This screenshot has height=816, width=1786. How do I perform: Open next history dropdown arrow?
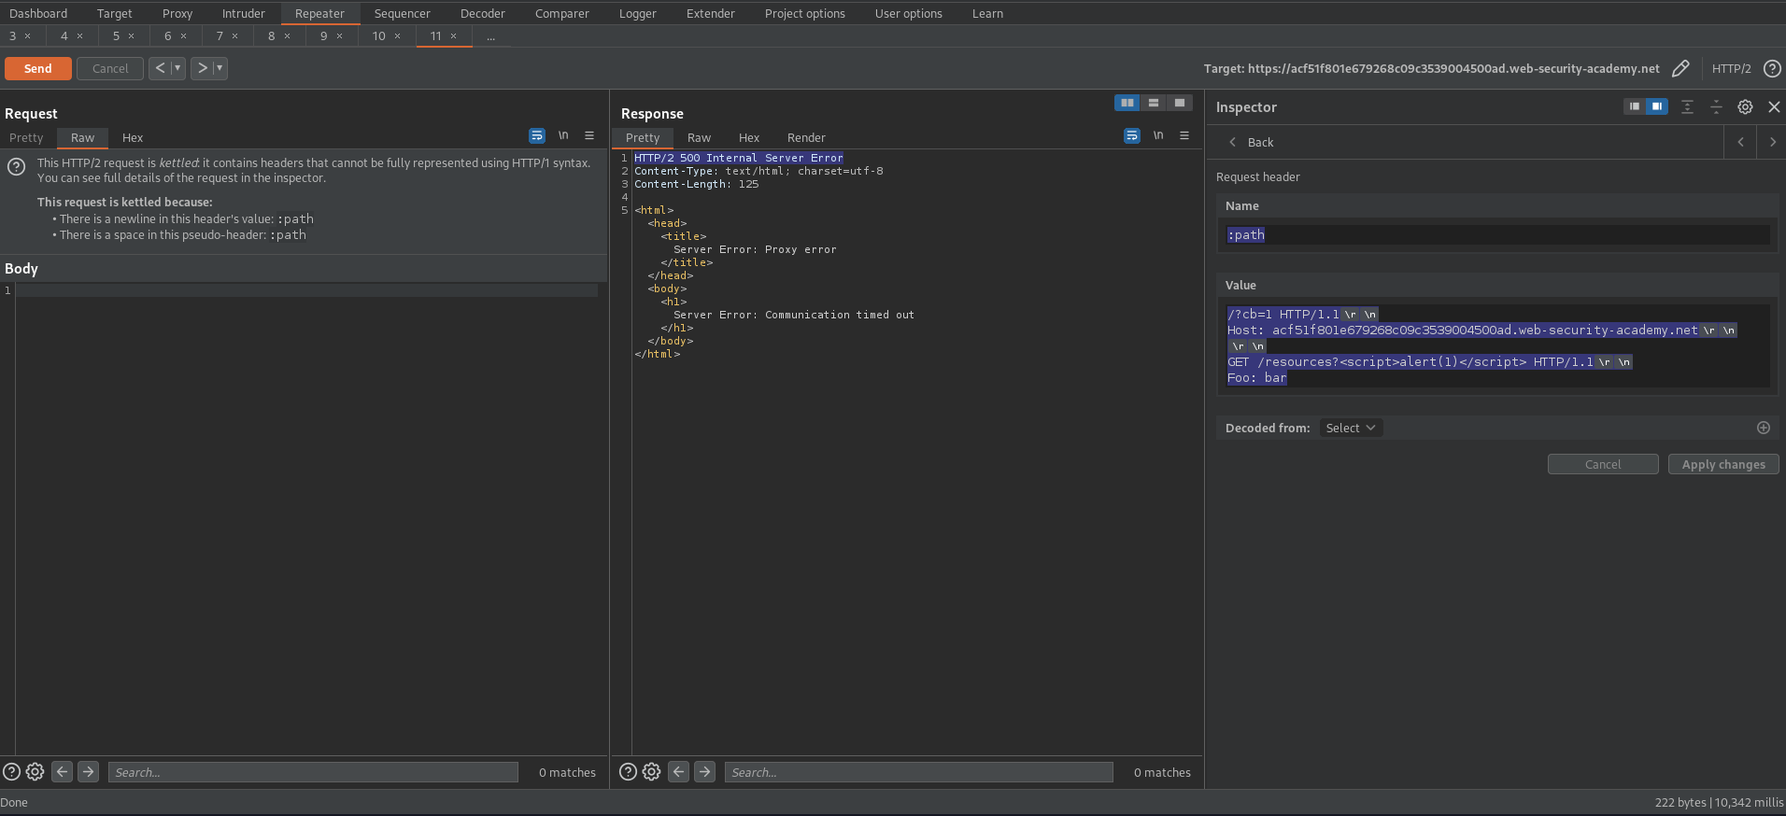[x=220, y=68]
